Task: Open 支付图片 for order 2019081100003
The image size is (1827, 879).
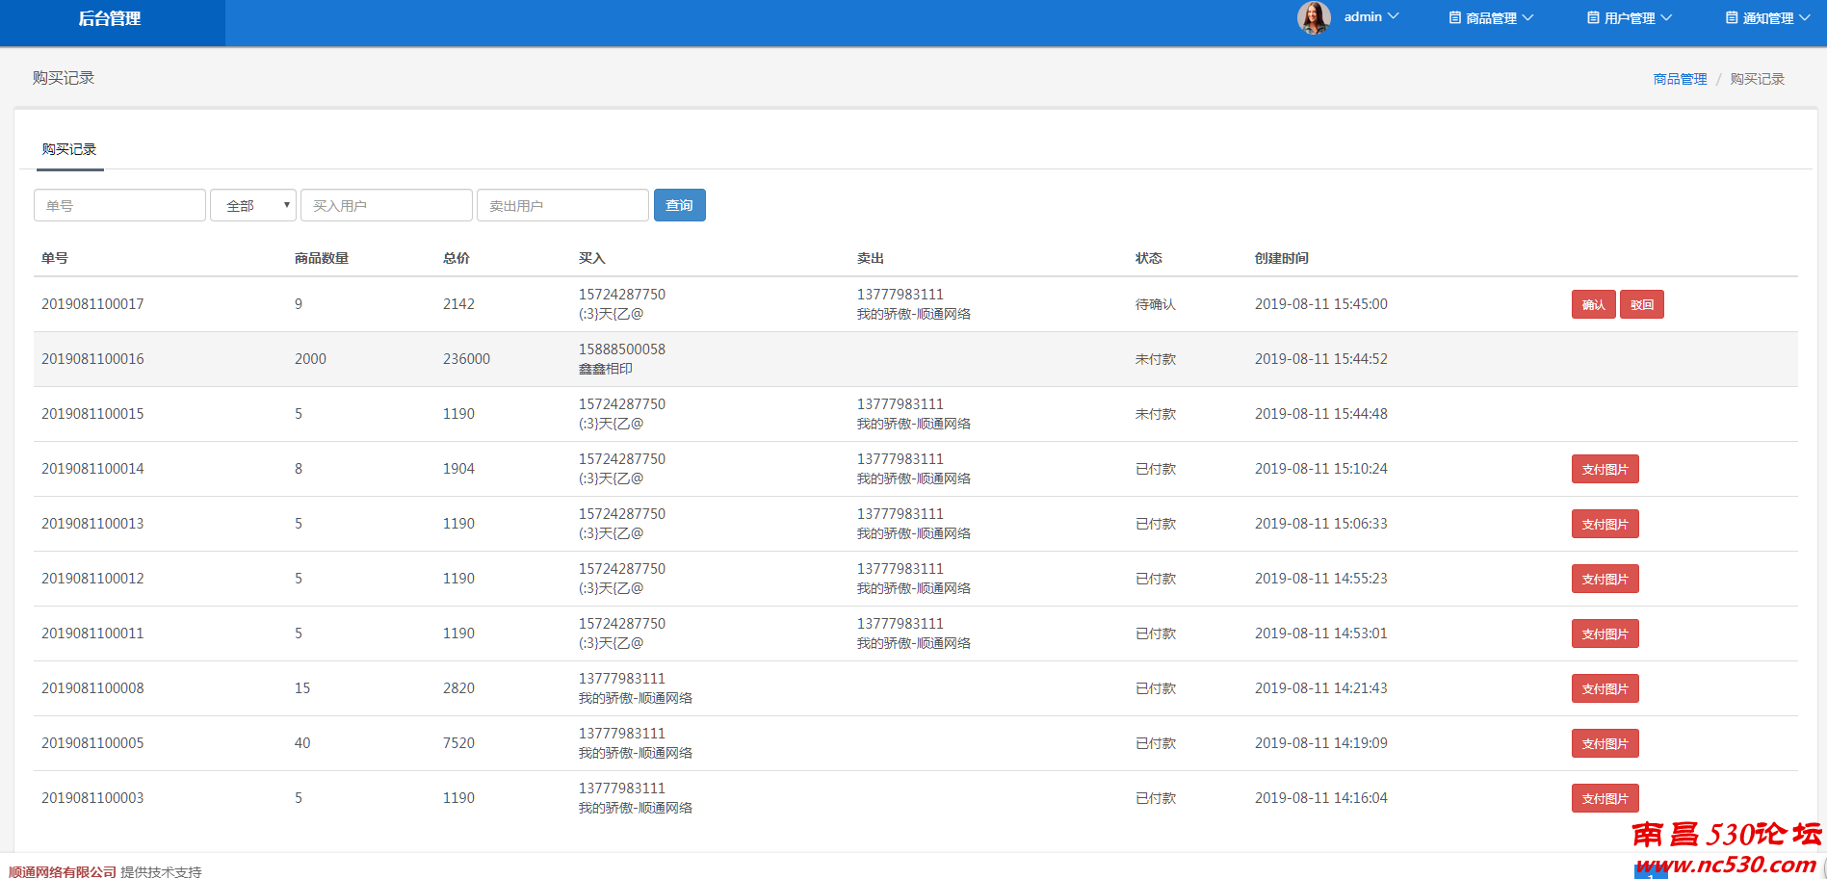Action: 1605,798
